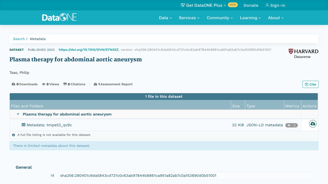Click the info icon beside full file listing note
This screenshot has width=328, height=184.
14,135
